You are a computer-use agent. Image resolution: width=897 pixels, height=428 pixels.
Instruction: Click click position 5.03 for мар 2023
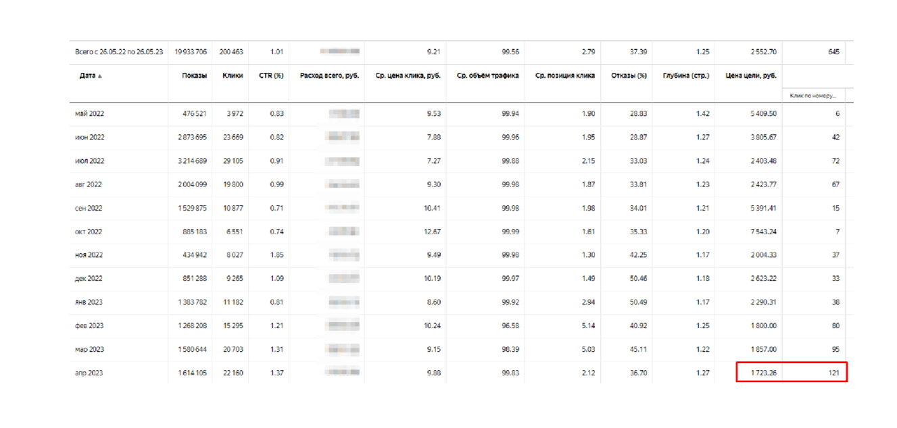click(x=589, y=350)
